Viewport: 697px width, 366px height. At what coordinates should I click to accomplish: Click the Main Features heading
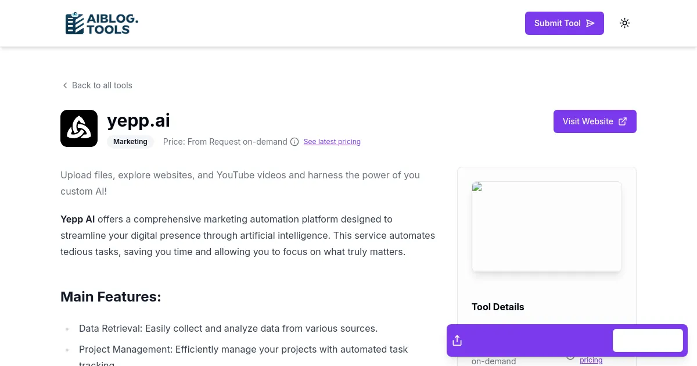point(110,297)
